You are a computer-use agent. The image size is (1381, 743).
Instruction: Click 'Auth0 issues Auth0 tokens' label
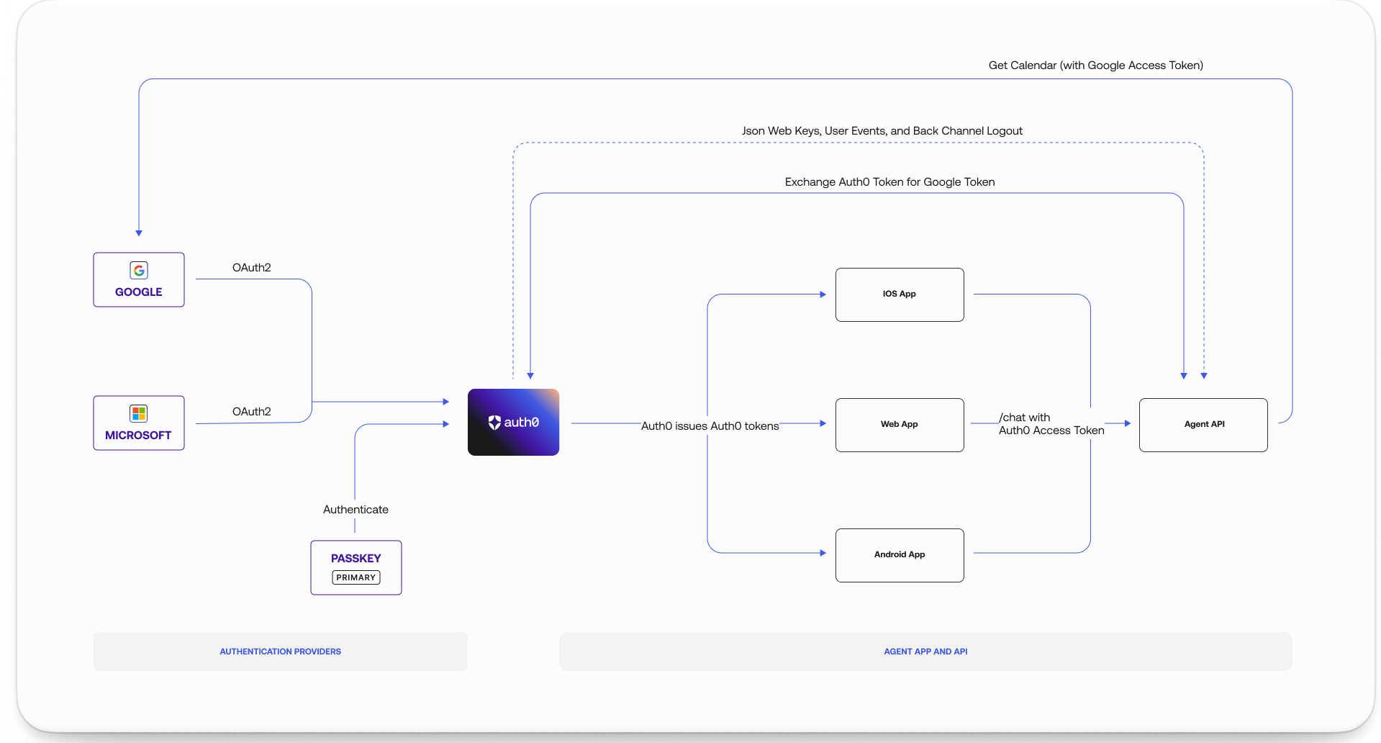(x=710, y=426)
